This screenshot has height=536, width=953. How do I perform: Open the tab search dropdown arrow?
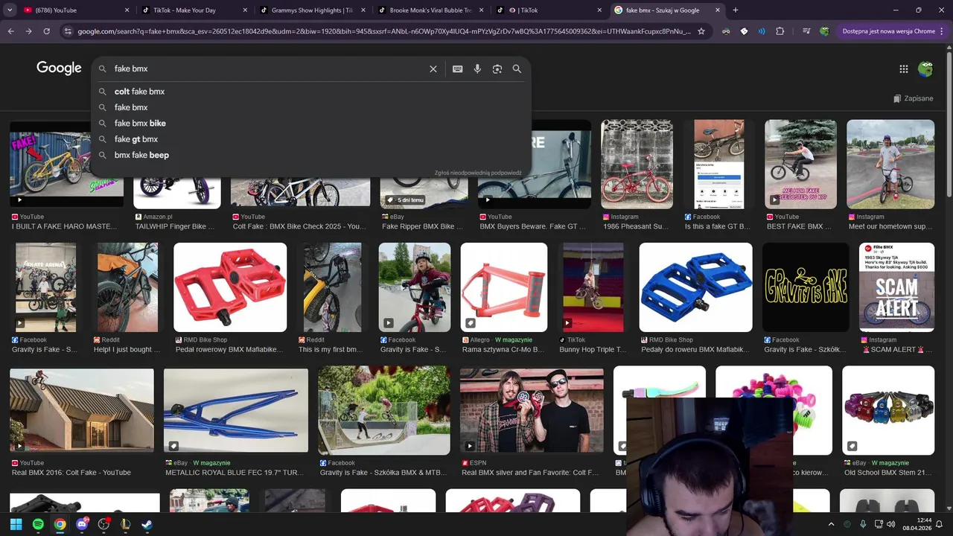(x=9, y=10)
